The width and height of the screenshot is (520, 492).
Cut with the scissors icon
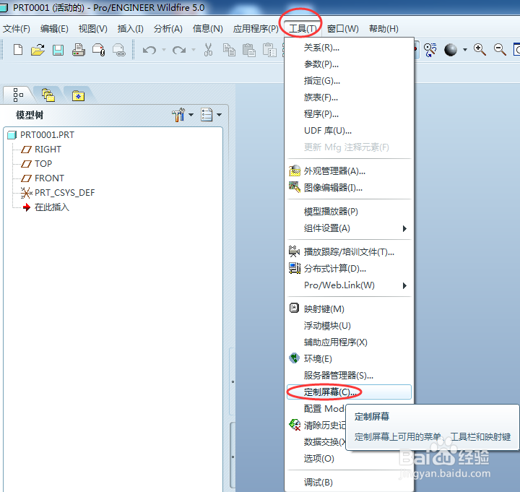tap(208, 50)
